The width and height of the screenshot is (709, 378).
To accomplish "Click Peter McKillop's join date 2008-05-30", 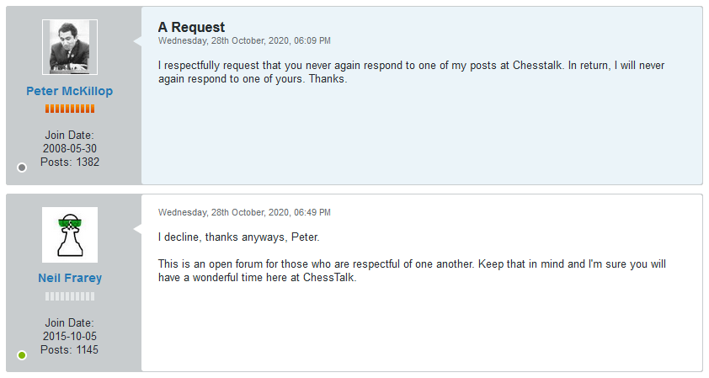I will 70,148.
